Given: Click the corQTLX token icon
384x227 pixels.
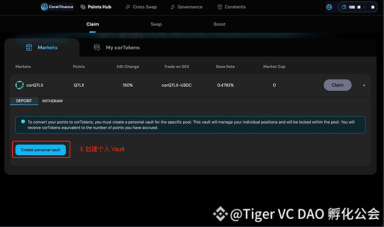Looking at the screenshot, I should click(x=20, y=85).
